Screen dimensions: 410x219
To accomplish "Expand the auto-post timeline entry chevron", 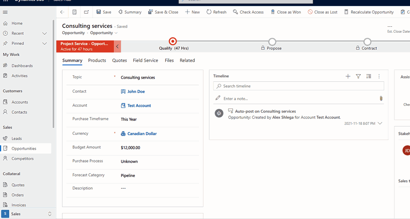I will [380, 123].
